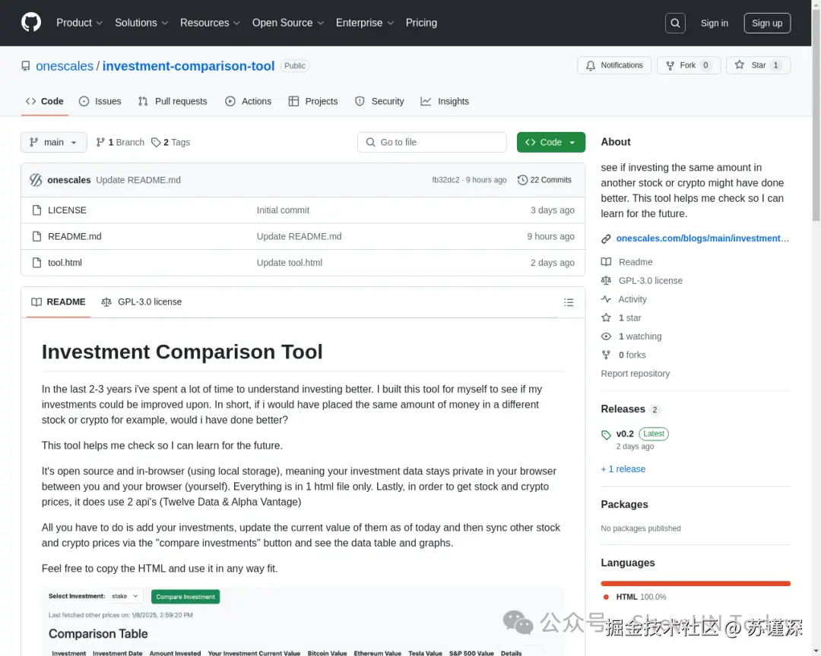The height and width of the screenshot is (656, 821).
Task: Focus the Go to file search field
Action: pyautogui.click(x=432, y=142)
